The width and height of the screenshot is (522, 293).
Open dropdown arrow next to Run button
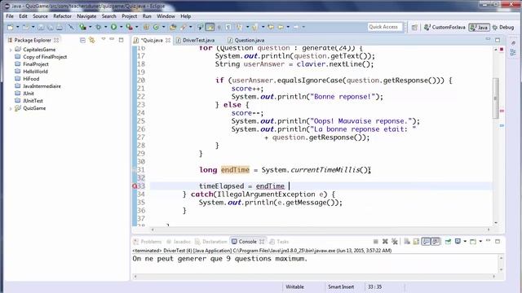tap(121, 27)
